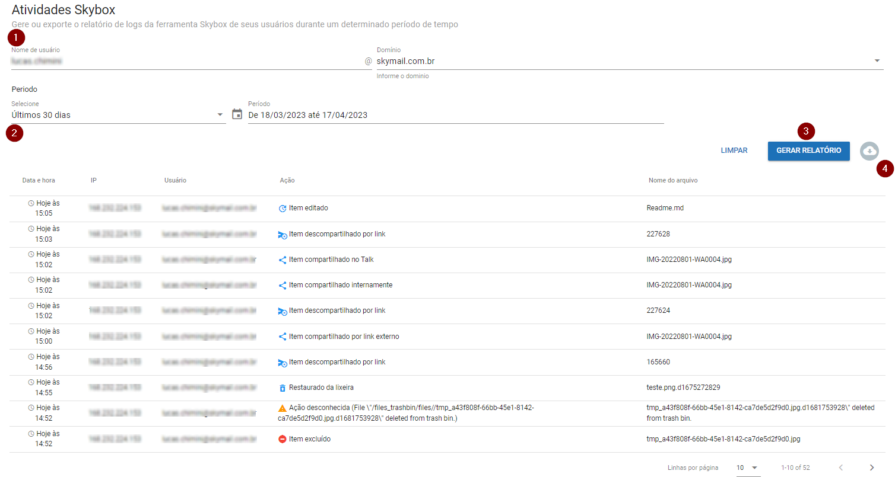Click the share icon for Item compartilhado internamente
Screen dimensions: 895x477
point(283,285)
